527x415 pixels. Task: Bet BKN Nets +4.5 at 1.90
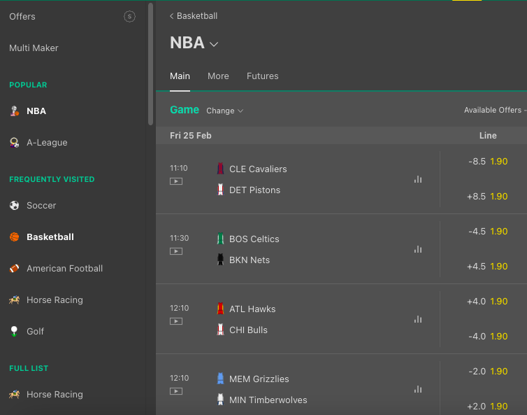pos(487,267)
